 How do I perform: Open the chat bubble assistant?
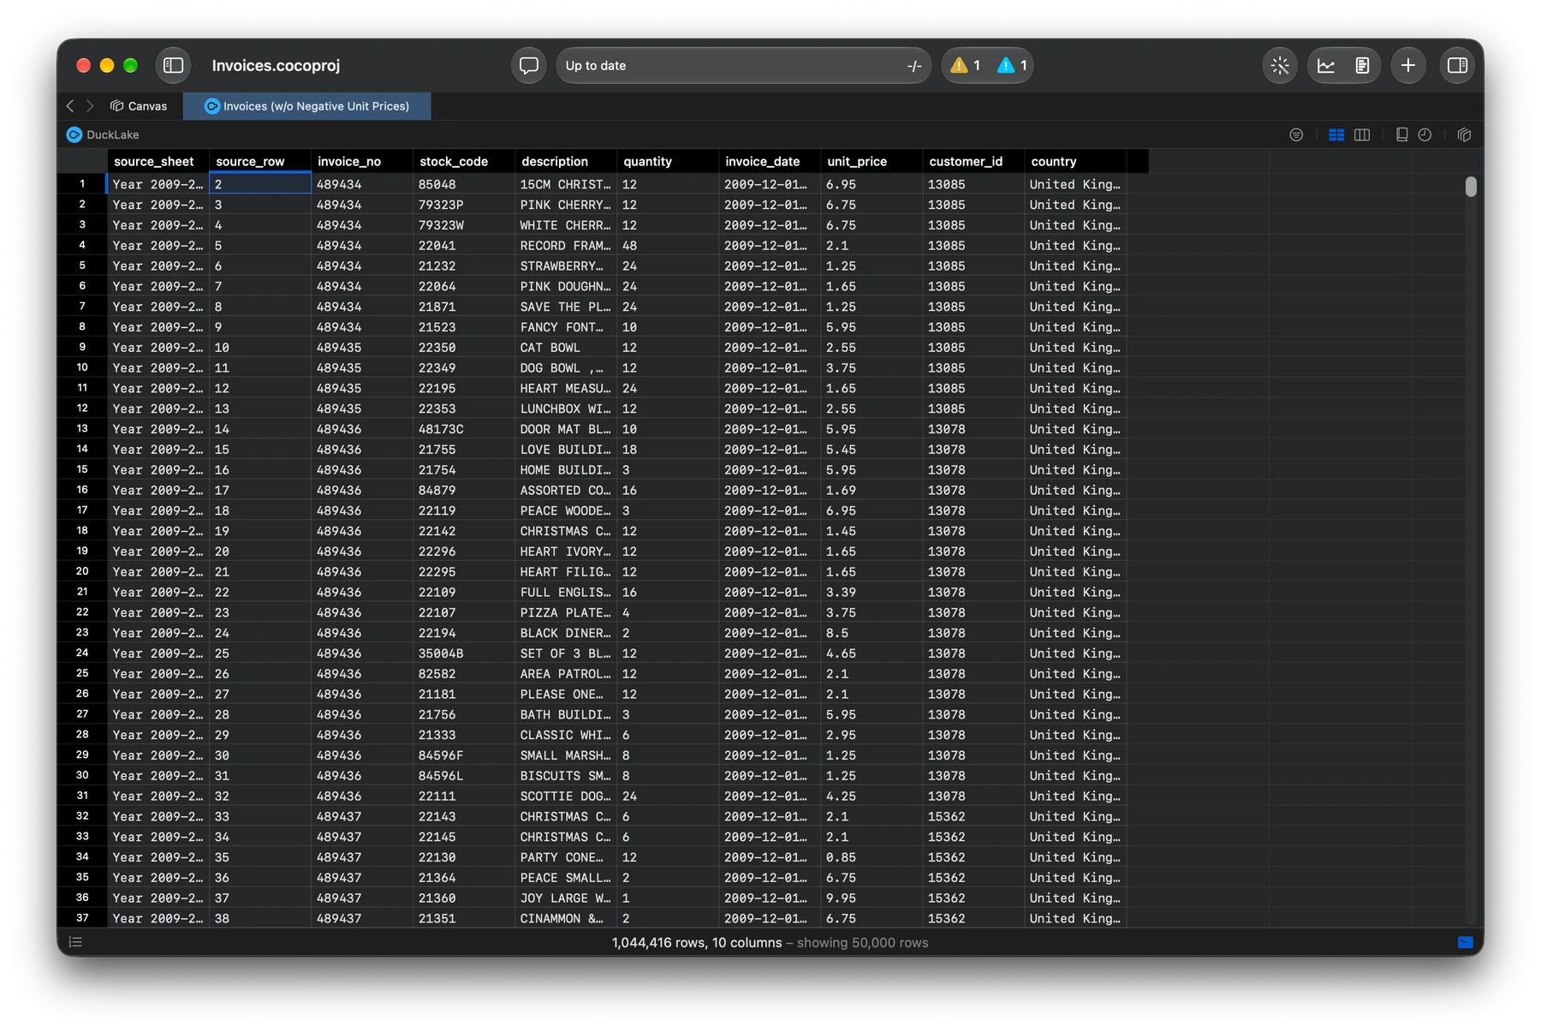tap(529, 65)
